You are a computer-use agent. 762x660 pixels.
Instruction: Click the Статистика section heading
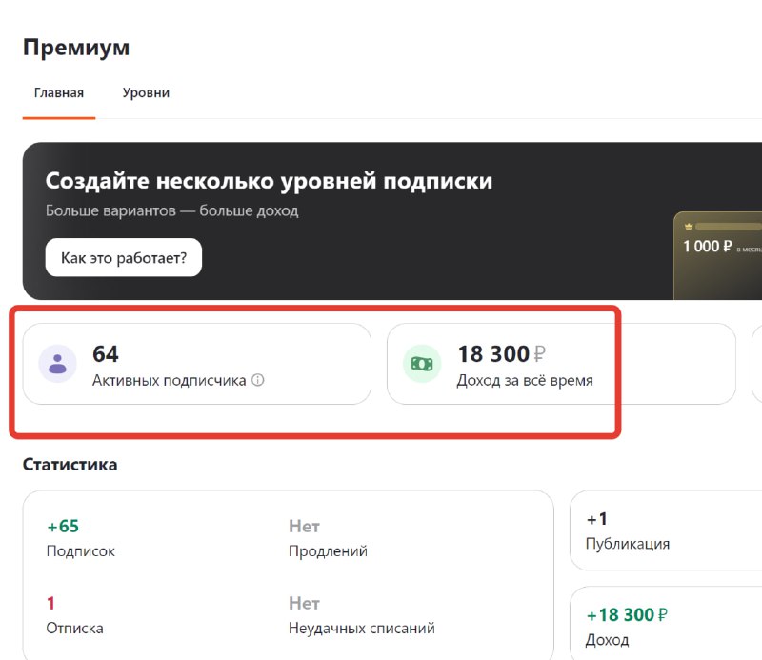tap(70, 465)
